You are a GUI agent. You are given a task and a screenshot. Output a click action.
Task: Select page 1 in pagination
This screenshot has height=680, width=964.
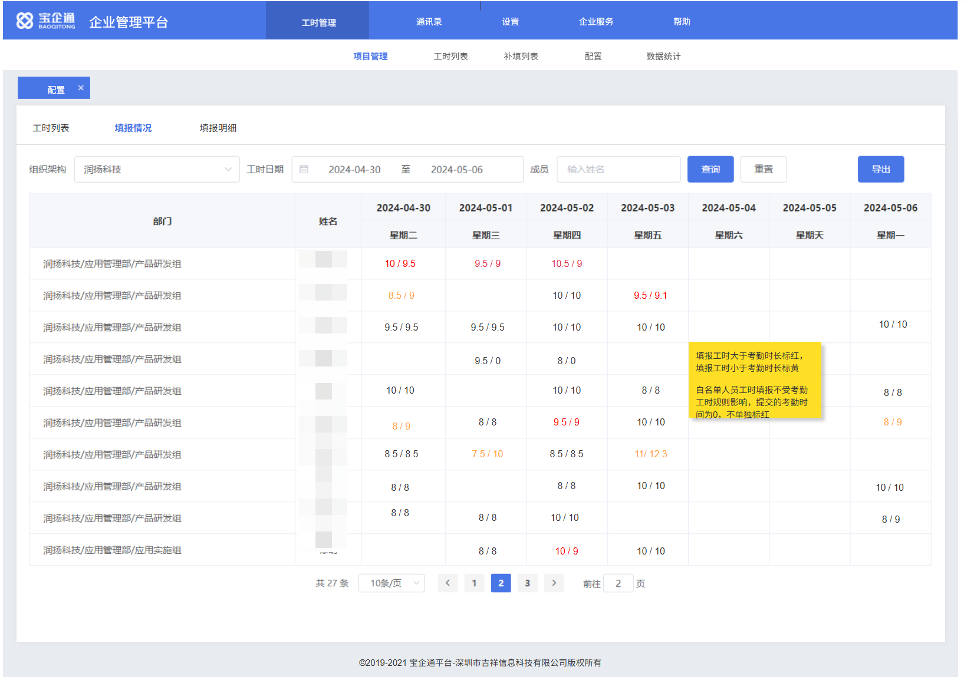pos(474,583)
